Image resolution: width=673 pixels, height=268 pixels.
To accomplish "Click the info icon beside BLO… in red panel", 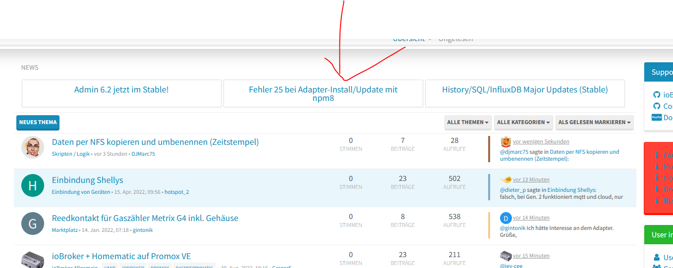I will click(x=657, y=200).
